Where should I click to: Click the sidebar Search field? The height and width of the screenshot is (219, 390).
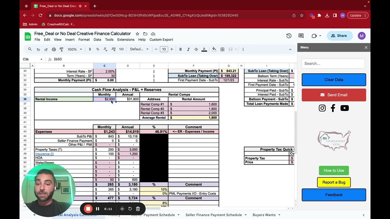[333, 64]
